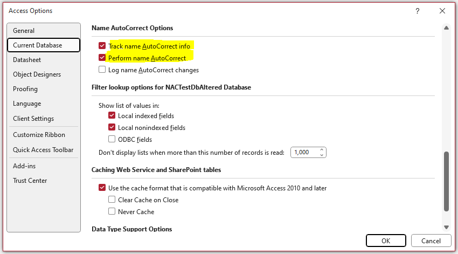Image resolution: width=458 pixels, height=254 pixels.
Task: Switch to the Language category
Action: (44, 104)
